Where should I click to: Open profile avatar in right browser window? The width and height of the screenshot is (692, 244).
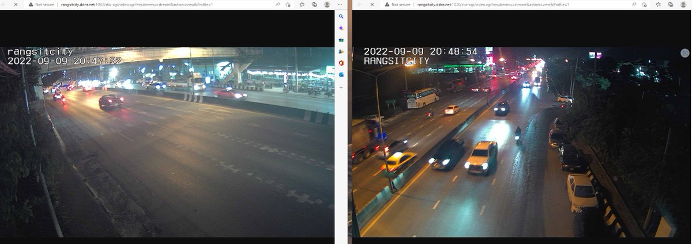tap(684, 4)
